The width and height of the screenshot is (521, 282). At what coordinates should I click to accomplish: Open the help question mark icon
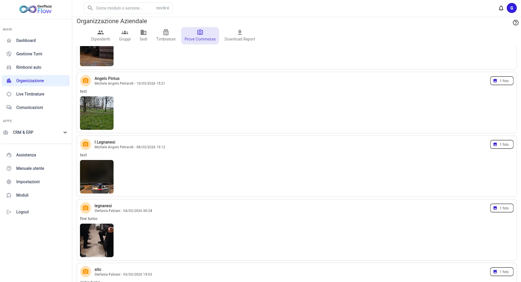coord(515,23)
